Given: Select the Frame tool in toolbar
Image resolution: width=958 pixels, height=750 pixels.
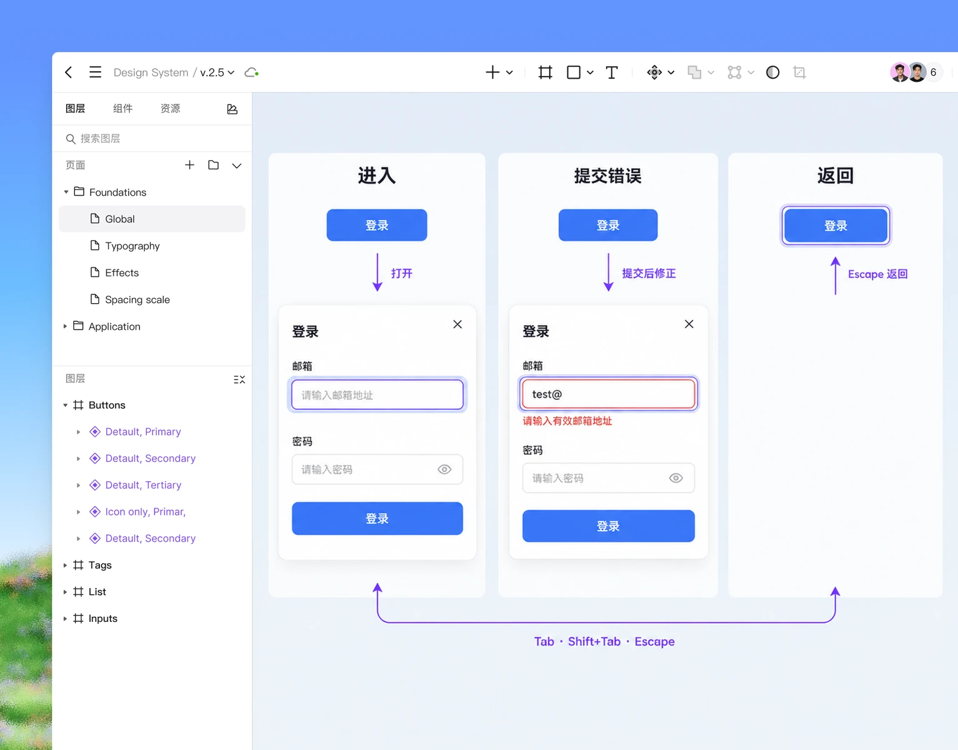Looking at the screenshot, I should pyautogui.click(x=546, y=72).
